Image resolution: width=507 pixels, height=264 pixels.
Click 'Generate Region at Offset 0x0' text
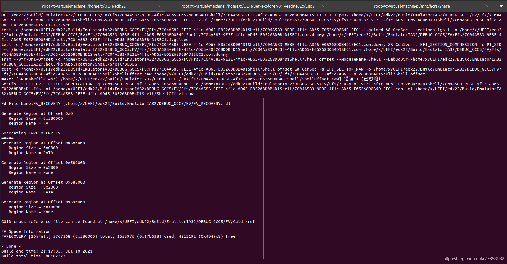[x=37, y=113]
